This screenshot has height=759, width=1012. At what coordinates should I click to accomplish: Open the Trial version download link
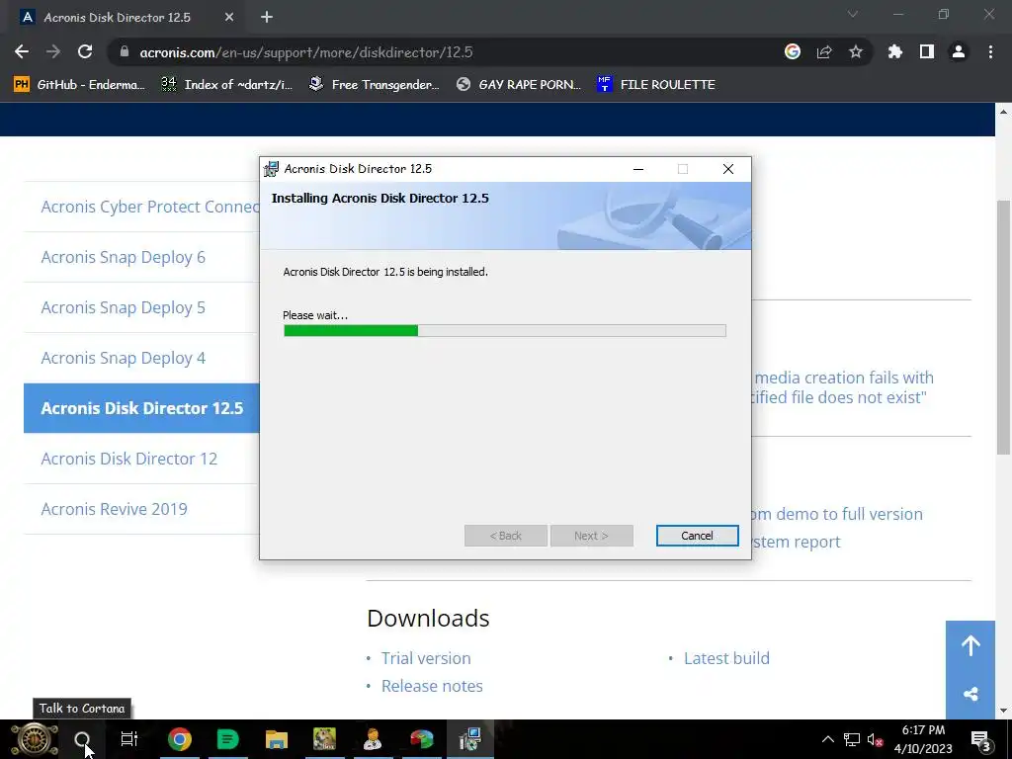tap(426, 658)
